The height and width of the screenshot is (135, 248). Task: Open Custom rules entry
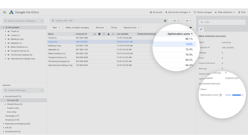tap(13, 108)
